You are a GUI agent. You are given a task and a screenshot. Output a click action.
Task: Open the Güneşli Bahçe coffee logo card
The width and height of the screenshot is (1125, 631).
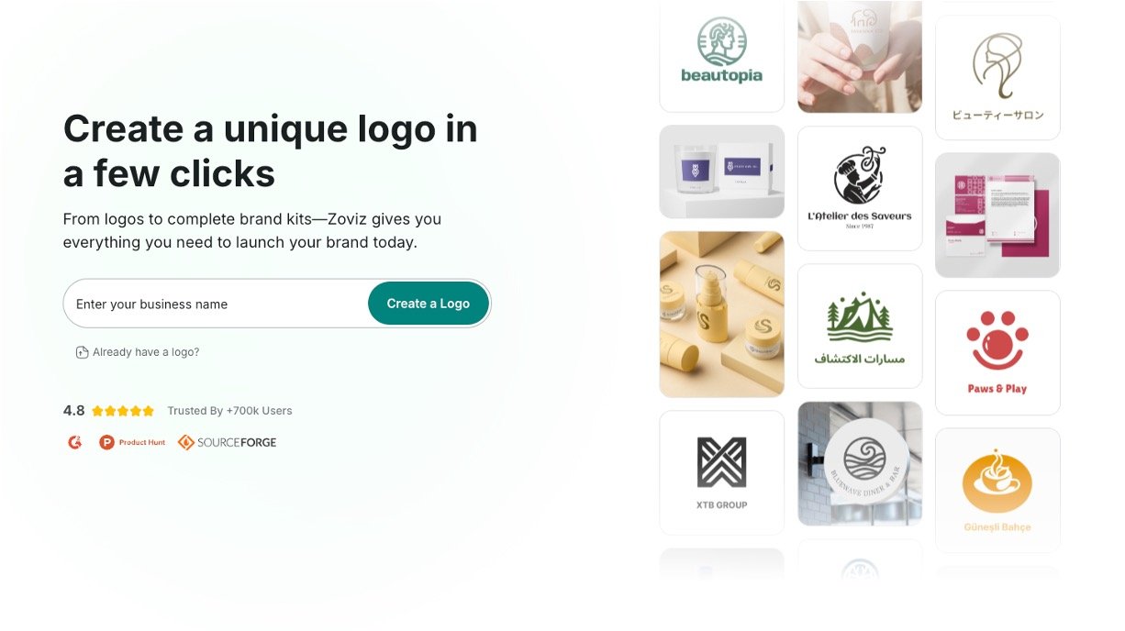(x=997, y=491)
